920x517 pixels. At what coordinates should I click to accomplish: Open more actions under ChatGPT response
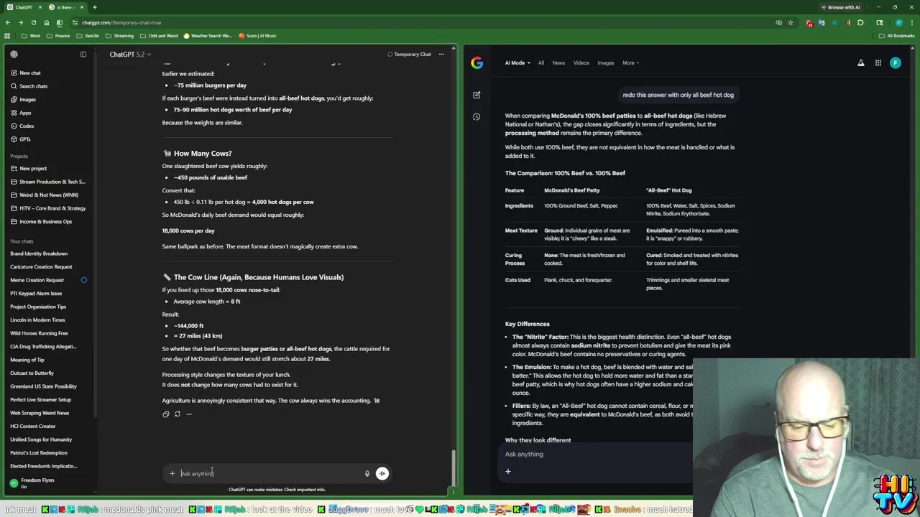[x=189, y=414]
